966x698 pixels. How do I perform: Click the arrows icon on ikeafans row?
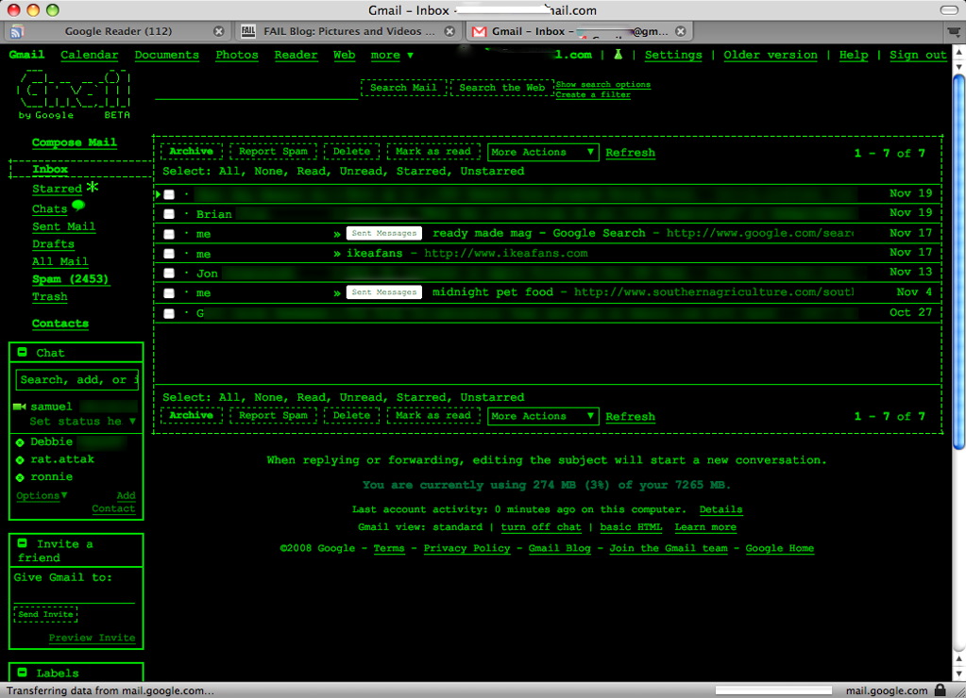pyautogui.click(x=337, y=254)
